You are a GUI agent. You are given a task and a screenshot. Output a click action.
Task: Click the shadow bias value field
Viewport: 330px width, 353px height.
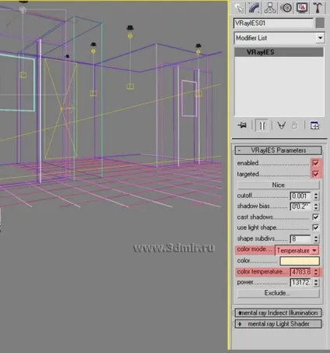pos(300,207)
